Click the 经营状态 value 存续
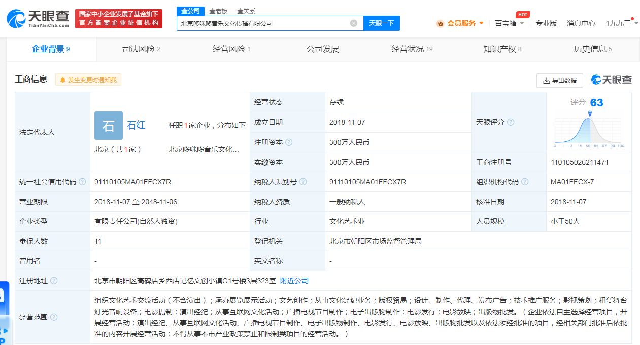 pyautogui.click(x=336, y=102)
